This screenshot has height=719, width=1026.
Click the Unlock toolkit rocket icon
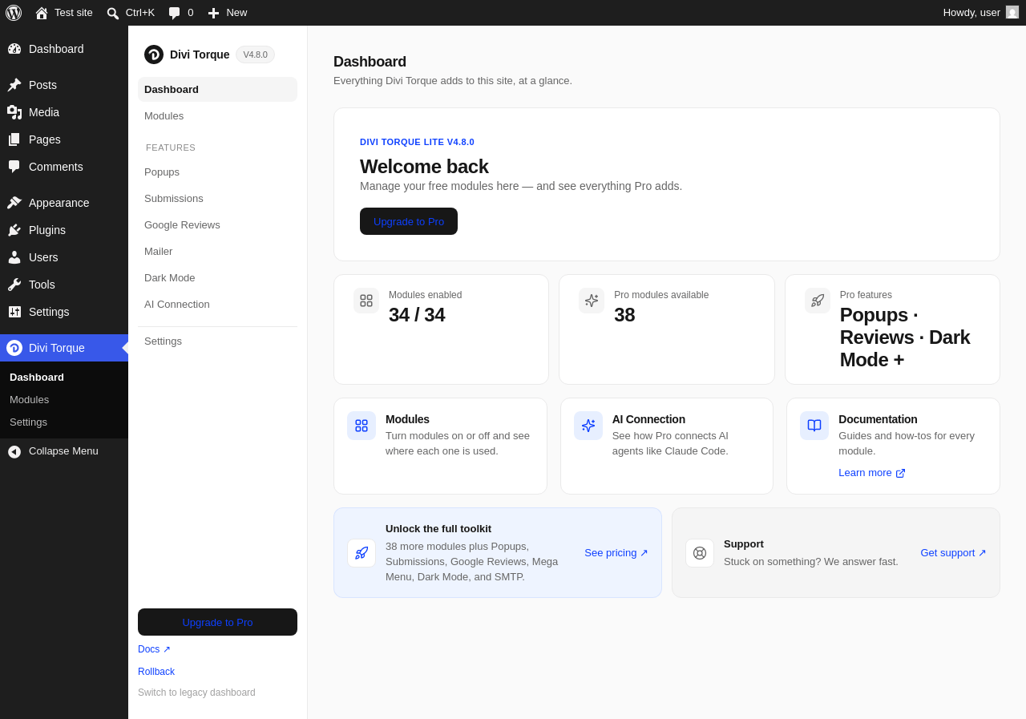(x=362, y=553)
